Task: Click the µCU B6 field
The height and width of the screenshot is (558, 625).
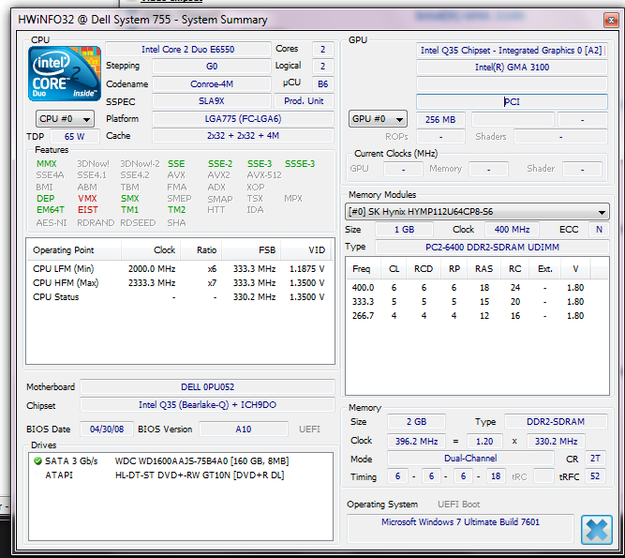Action: coord(322,84)
